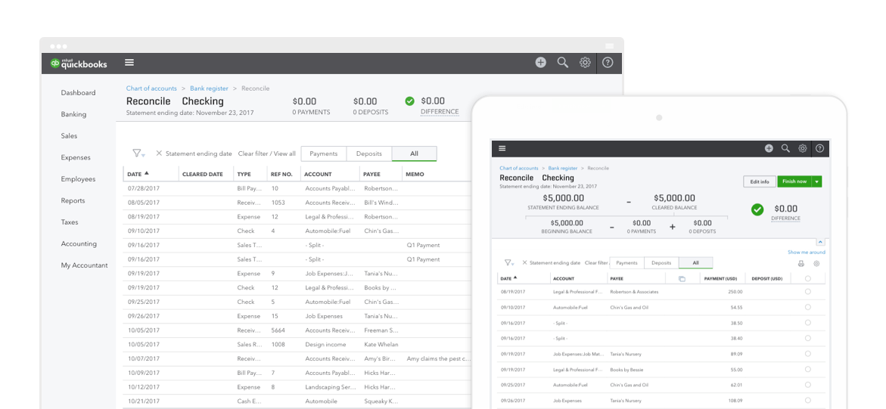Click Clear filter / View all in desktop window
Image resolution: width=886 pixels, height=409 pixels.
point(266,153)
